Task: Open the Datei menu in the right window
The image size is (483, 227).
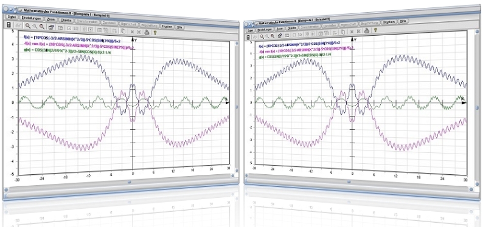Action: (x=250, y=30)
